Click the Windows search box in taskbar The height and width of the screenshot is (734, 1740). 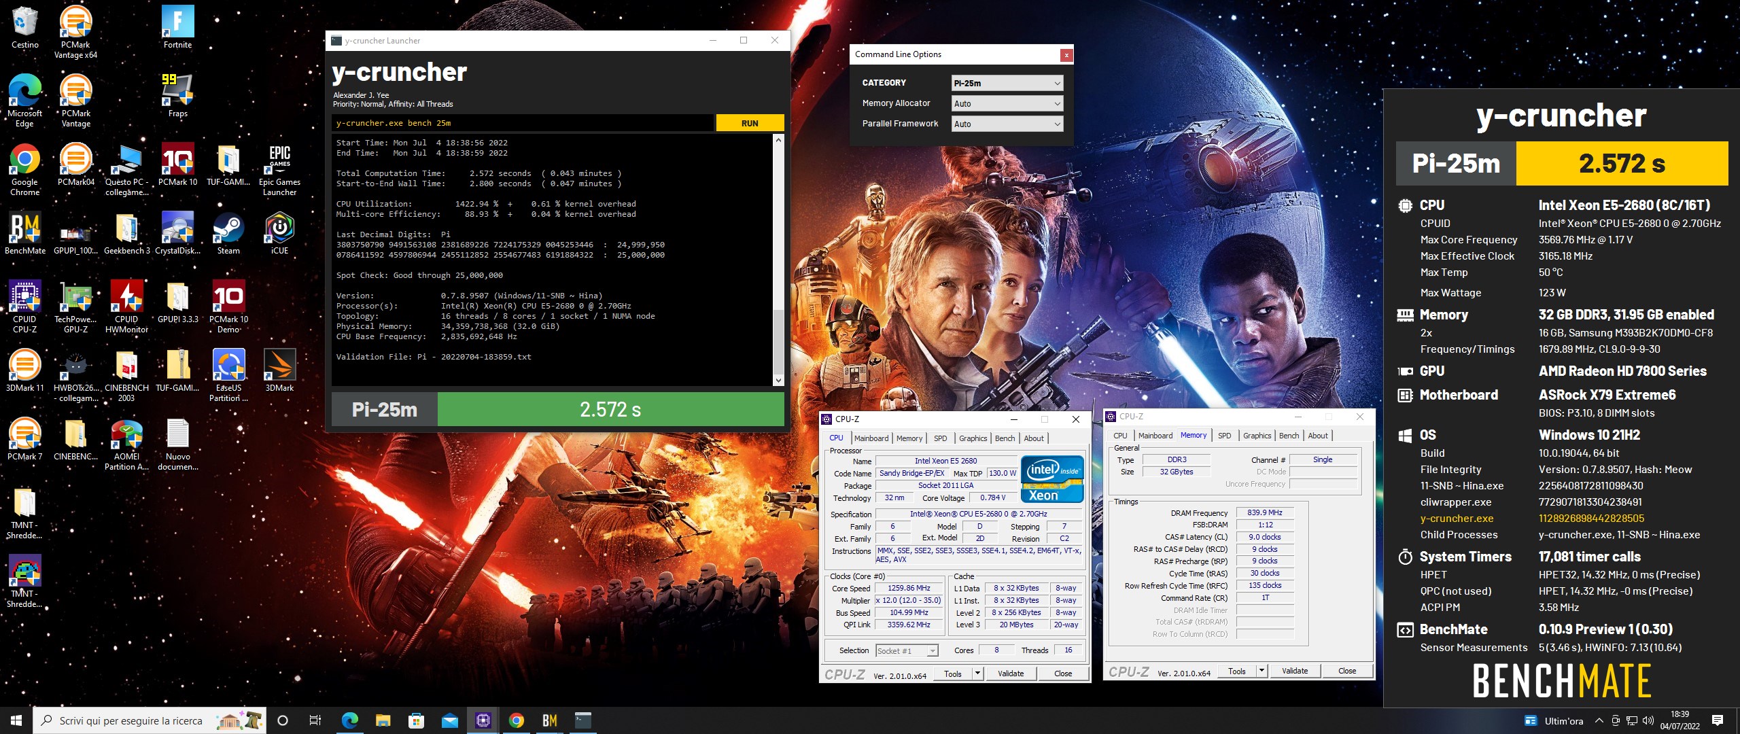[149, 720]
